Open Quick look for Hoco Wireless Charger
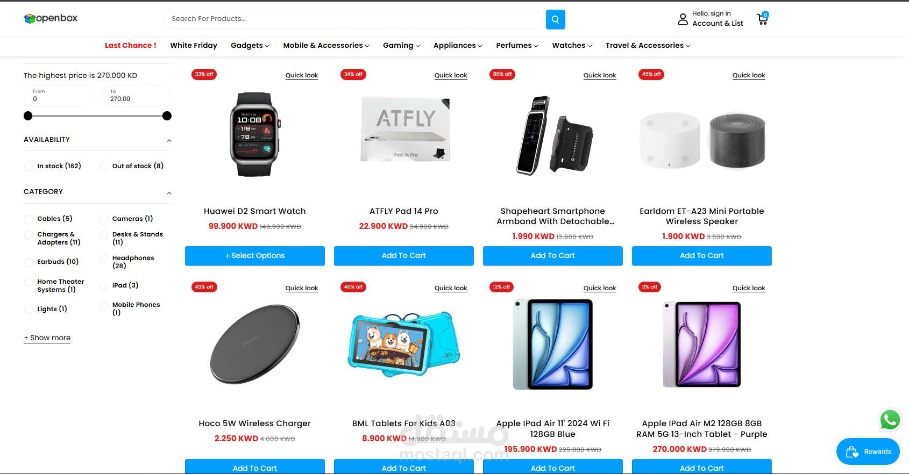 [x=302, y=288]
